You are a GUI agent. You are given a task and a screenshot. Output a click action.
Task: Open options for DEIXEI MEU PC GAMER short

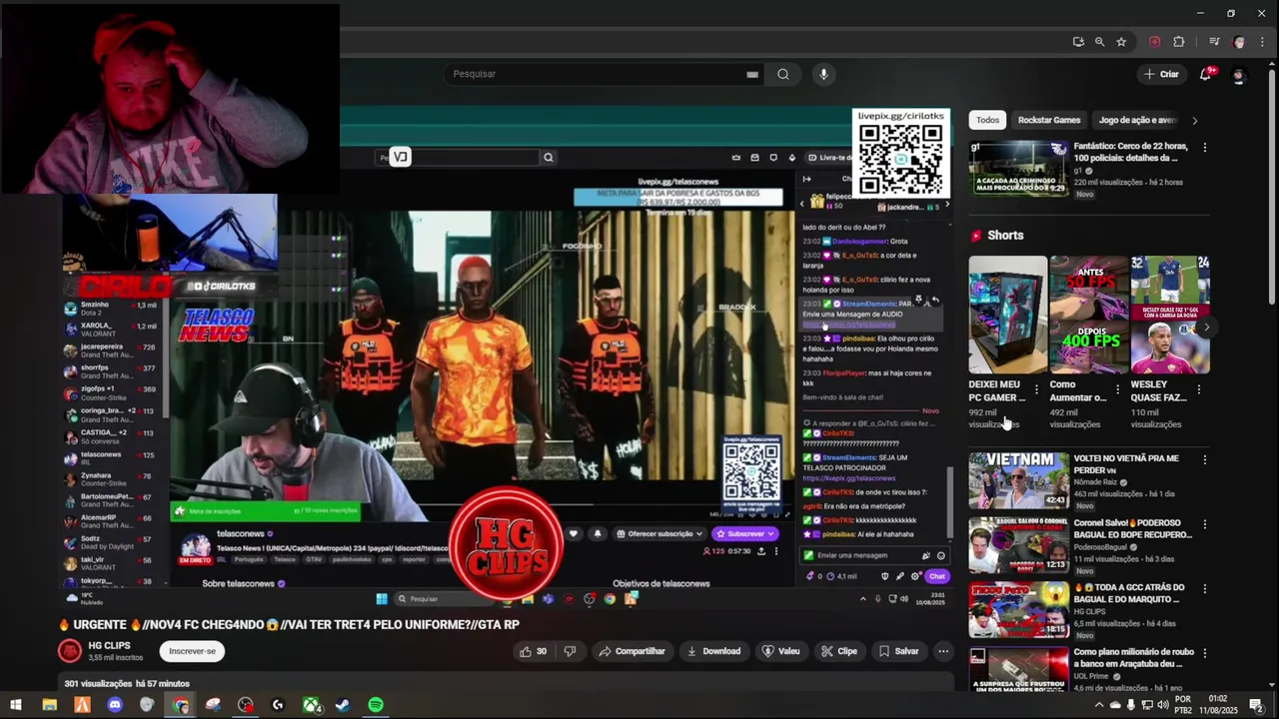click(1036, 389)
